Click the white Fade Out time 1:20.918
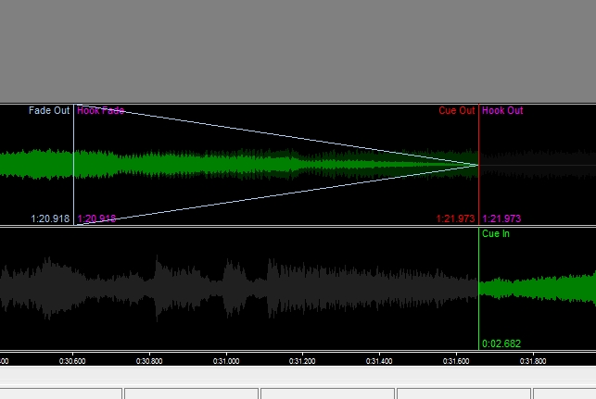This screenshot has width=596, height=399. [50, 219]
